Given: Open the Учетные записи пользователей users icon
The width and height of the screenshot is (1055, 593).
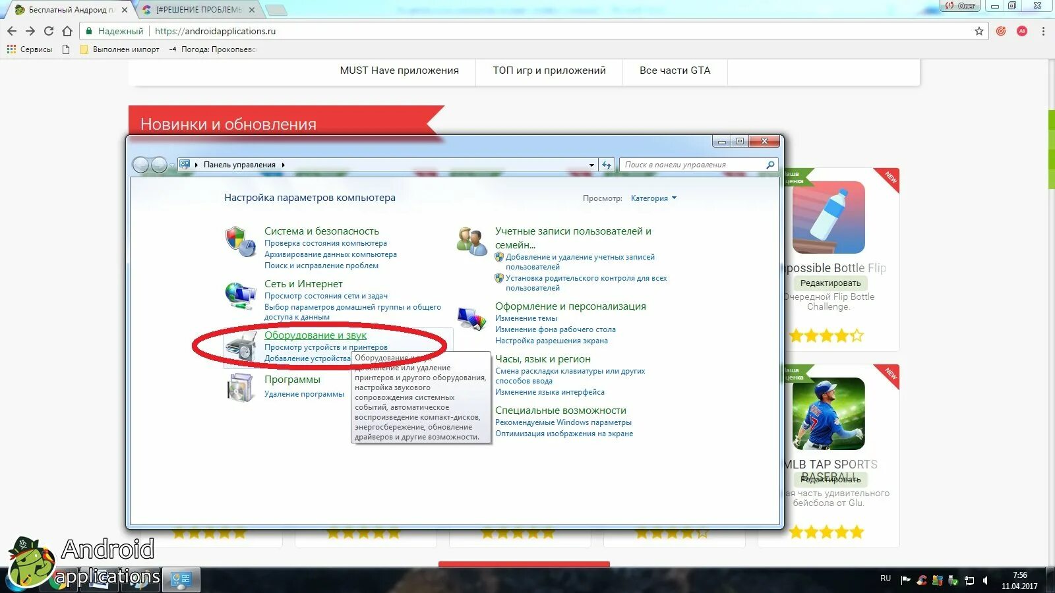Looking at the screenshot, I should point(471,242).
